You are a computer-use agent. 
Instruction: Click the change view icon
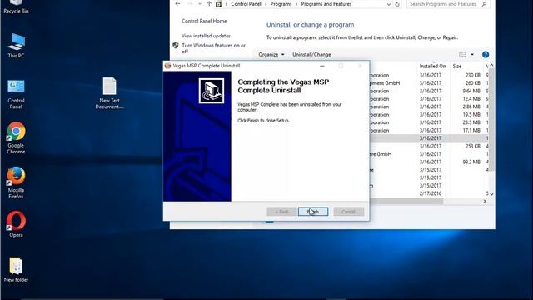tap(462, 54)
